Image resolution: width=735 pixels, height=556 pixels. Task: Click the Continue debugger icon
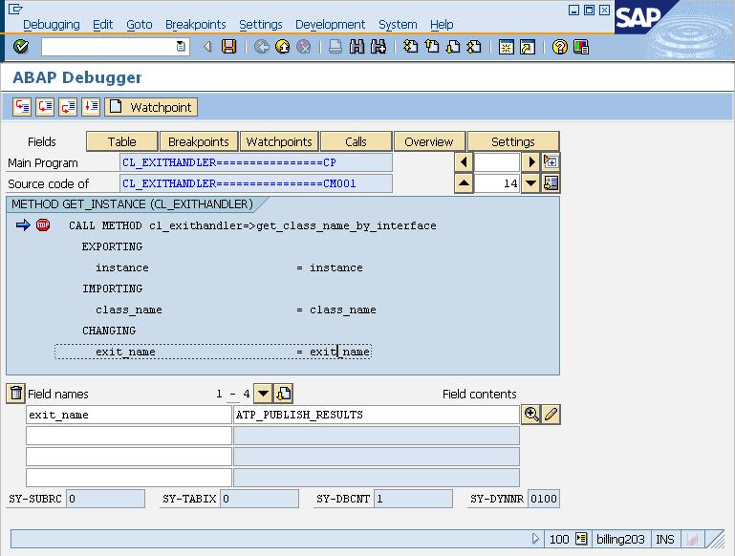click(x=91, y=107)
